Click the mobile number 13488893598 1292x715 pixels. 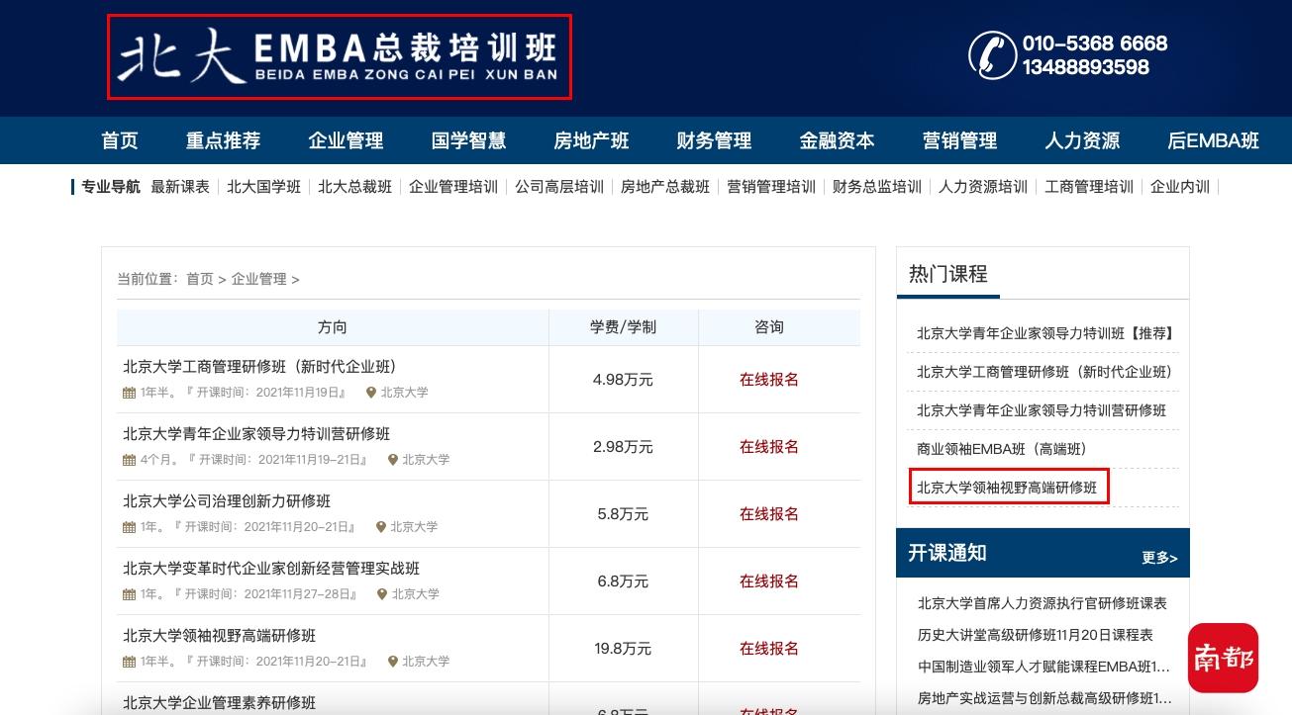click(x=1086, y=67)
